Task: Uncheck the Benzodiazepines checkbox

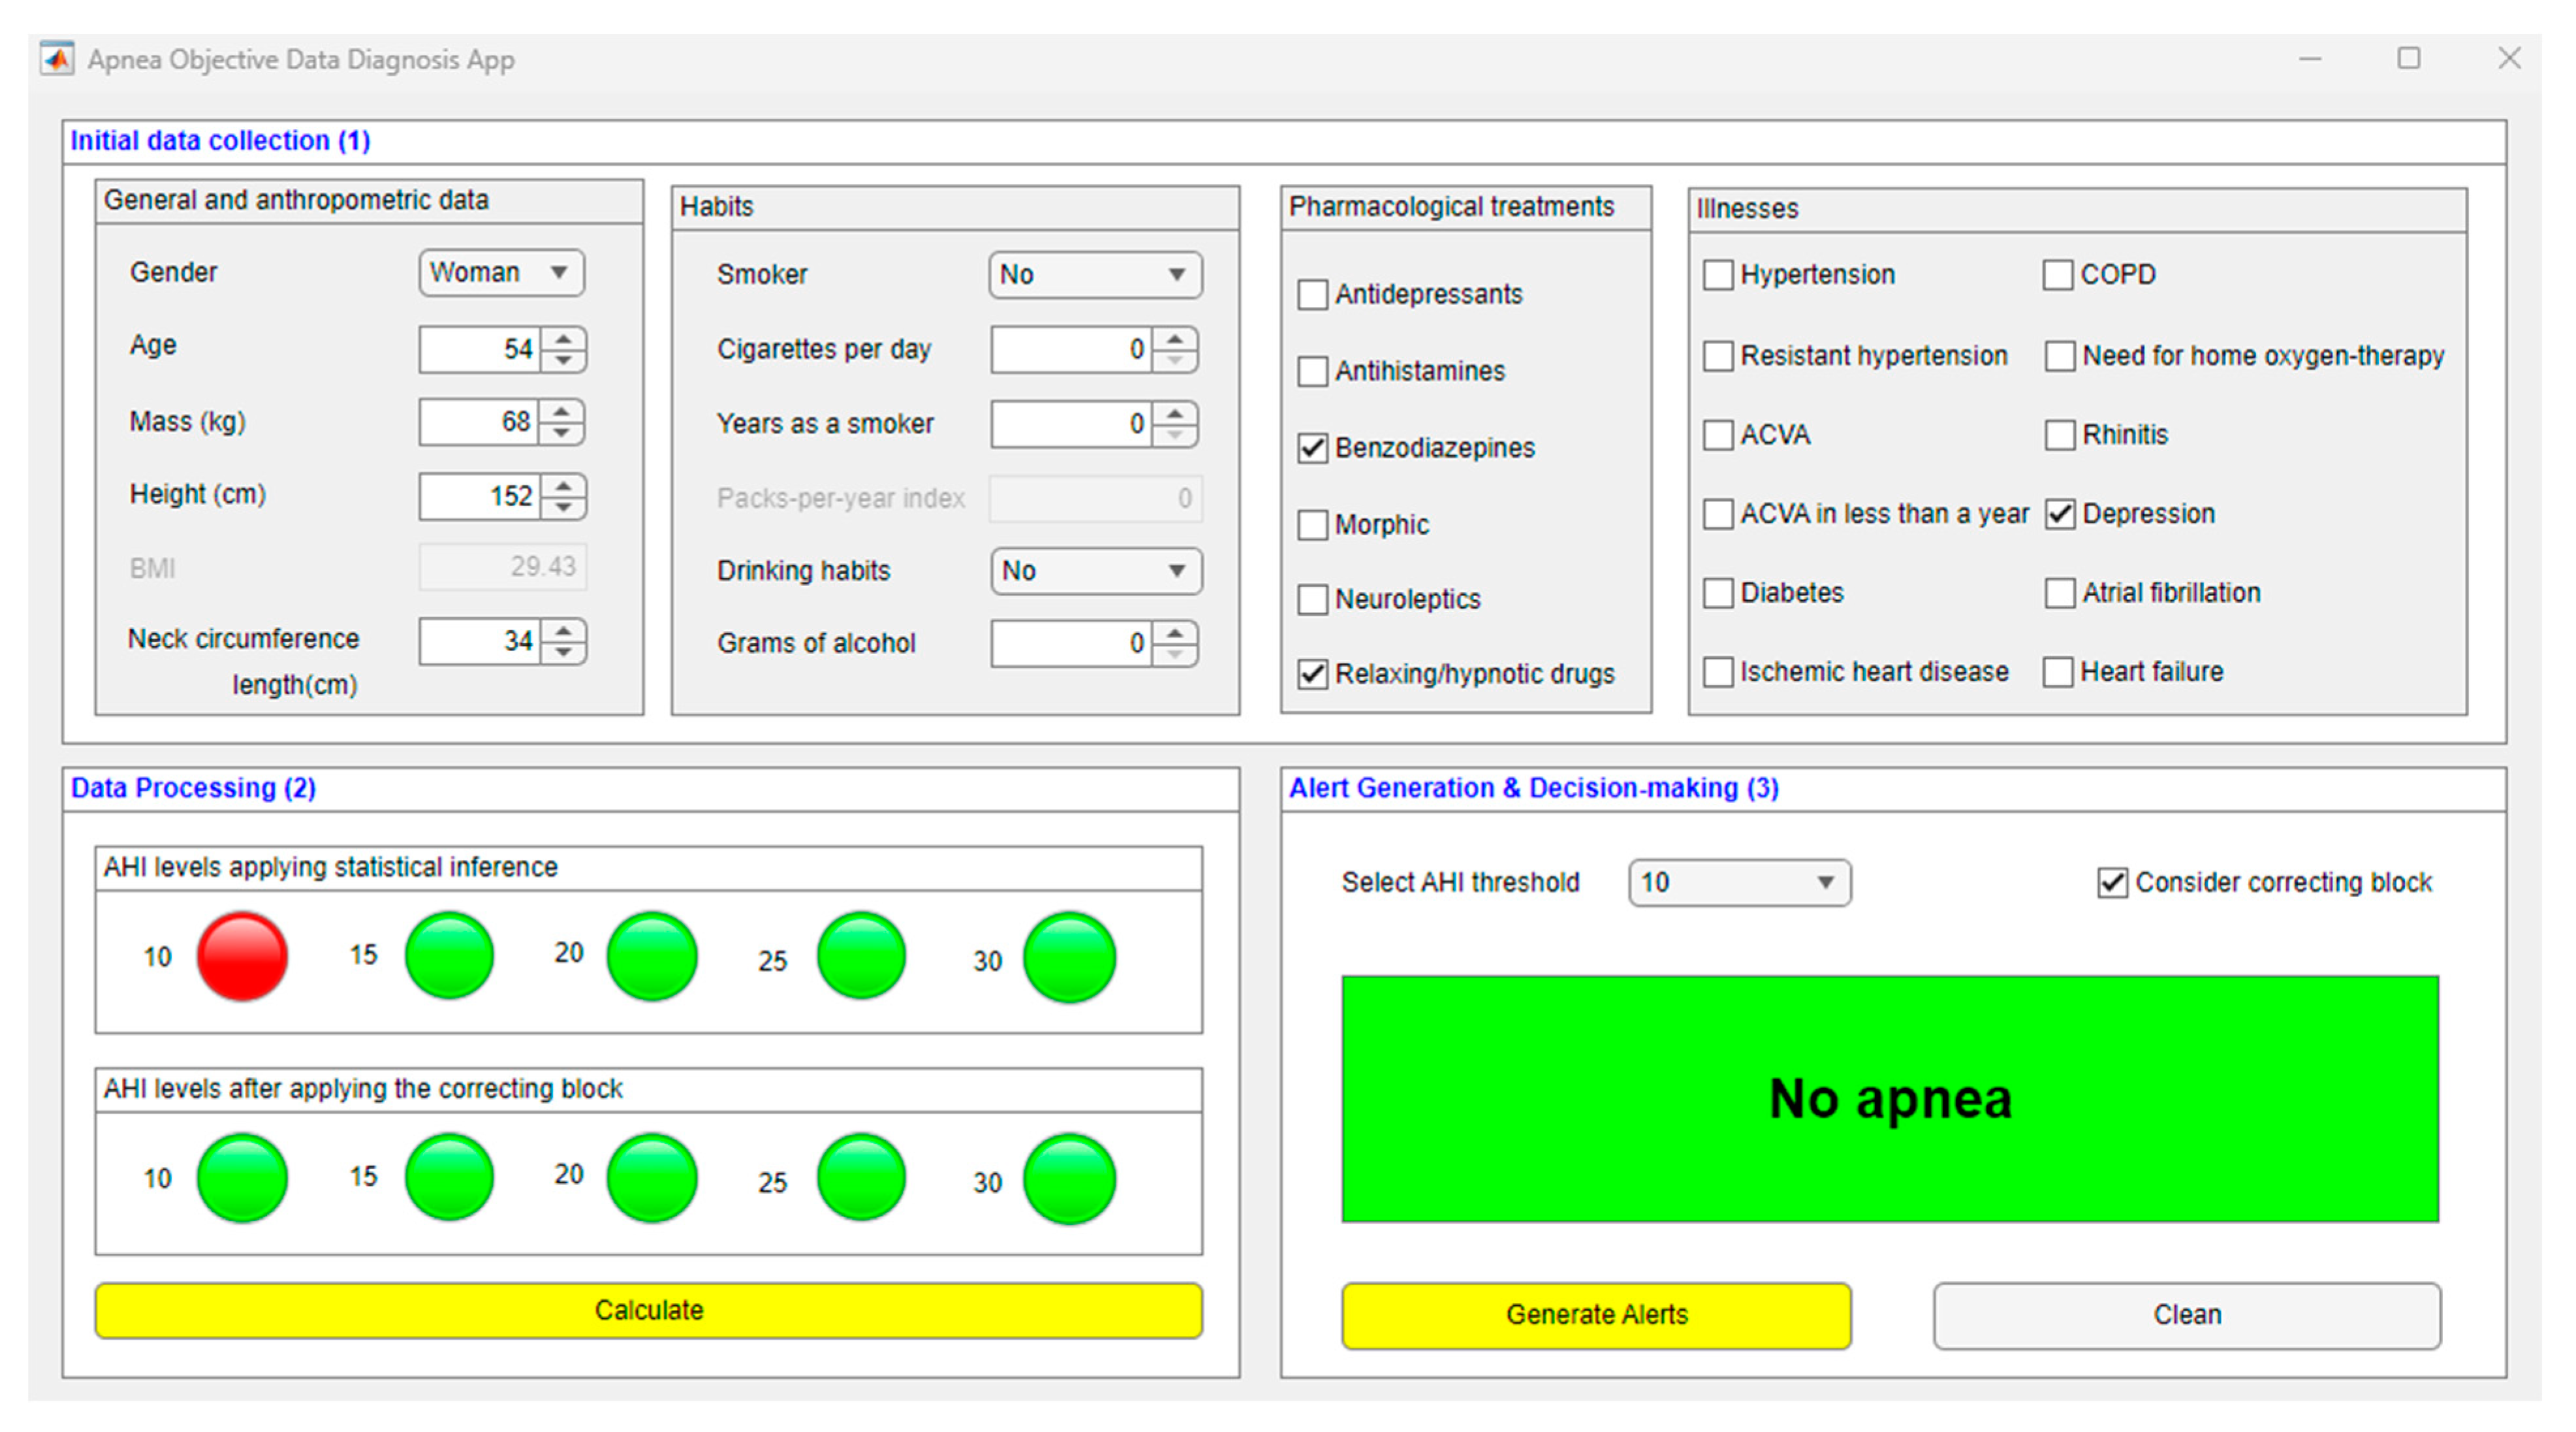Action: (x=1312, y=448)
